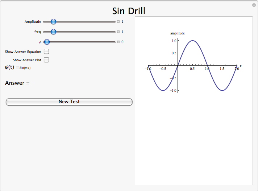
Task: Expand the ϕ slider controls
Action: [118, 42]
